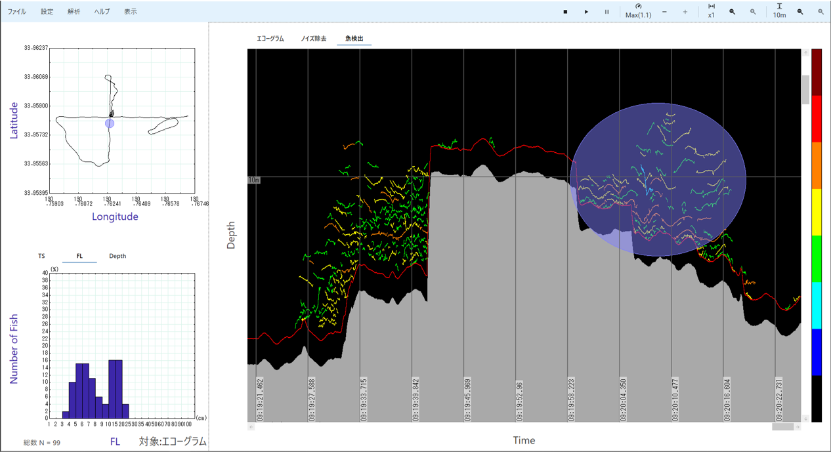Switch histogram to Depth tab

click(x=117, y=256)
